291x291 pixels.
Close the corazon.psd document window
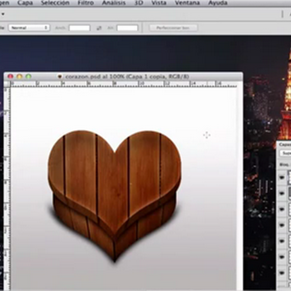11,76
